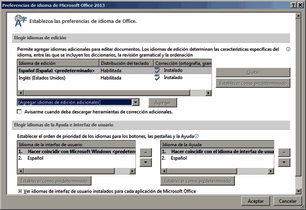Click left arrow of Help language list scrollbar

tap(164, 171)
